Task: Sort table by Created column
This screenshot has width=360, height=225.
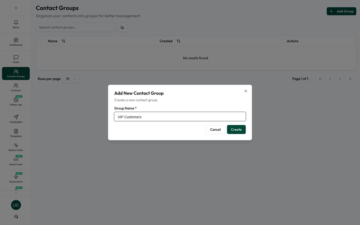Action: [178, 41]
